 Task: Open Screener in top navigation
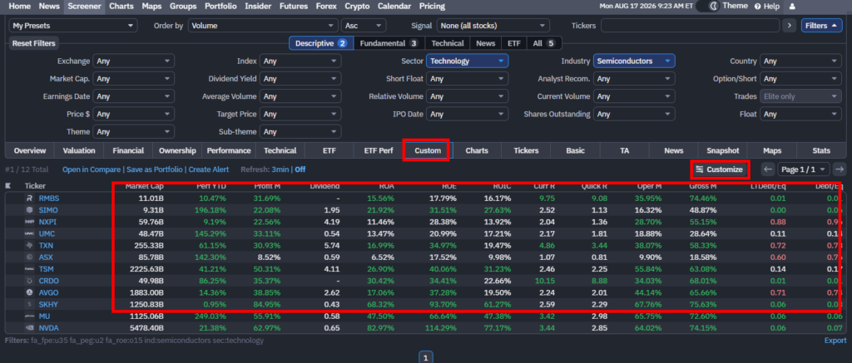[85, 7]
